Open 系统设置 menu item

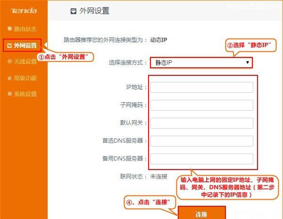pos(25,94)
